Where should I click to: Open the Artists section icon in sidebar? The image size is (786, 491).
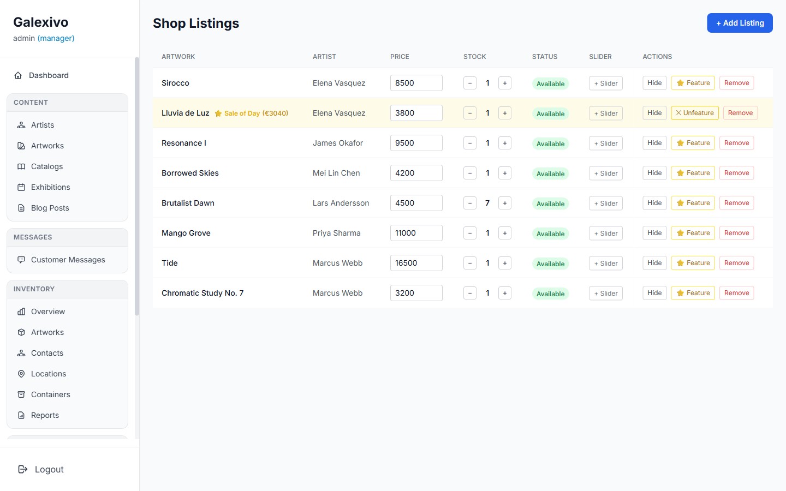21,125
